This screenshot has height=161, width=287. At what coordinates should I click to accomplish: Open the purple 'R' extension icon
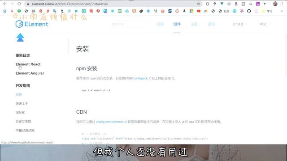pyautogui.click(x=236, y=4)
